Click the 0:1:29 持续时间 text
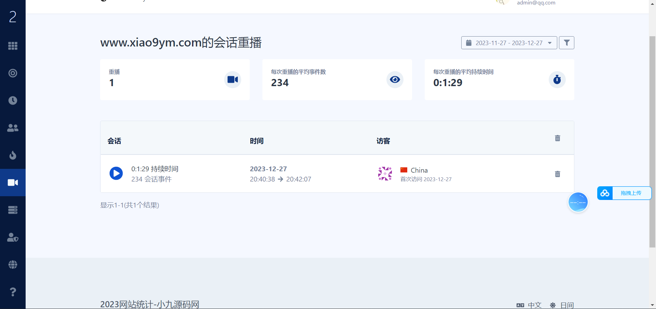656x309 pixels. click(x=155, y=169)
